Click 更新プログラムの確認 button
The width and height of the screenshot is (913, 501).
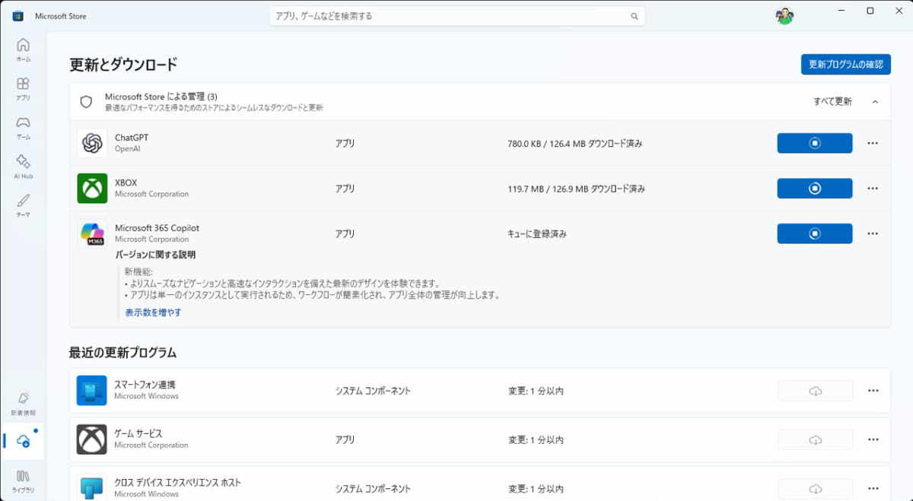845,65
